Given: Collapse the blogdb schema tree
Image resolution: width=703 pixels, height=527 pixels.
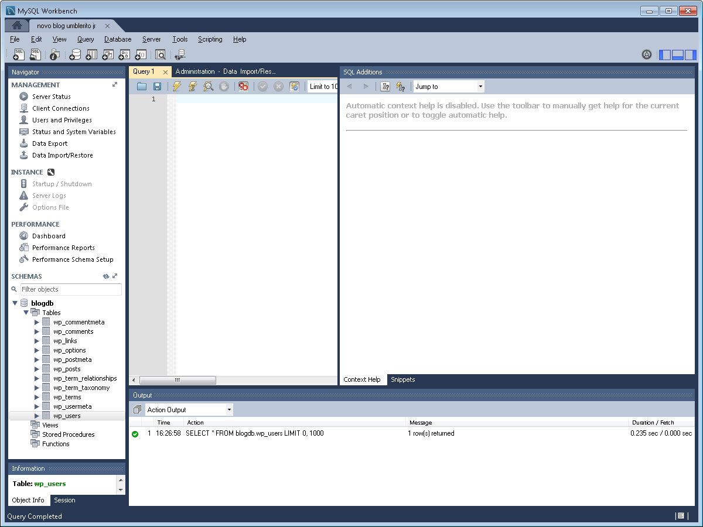Looking at the screenshot, I should (x=15, y=303).
